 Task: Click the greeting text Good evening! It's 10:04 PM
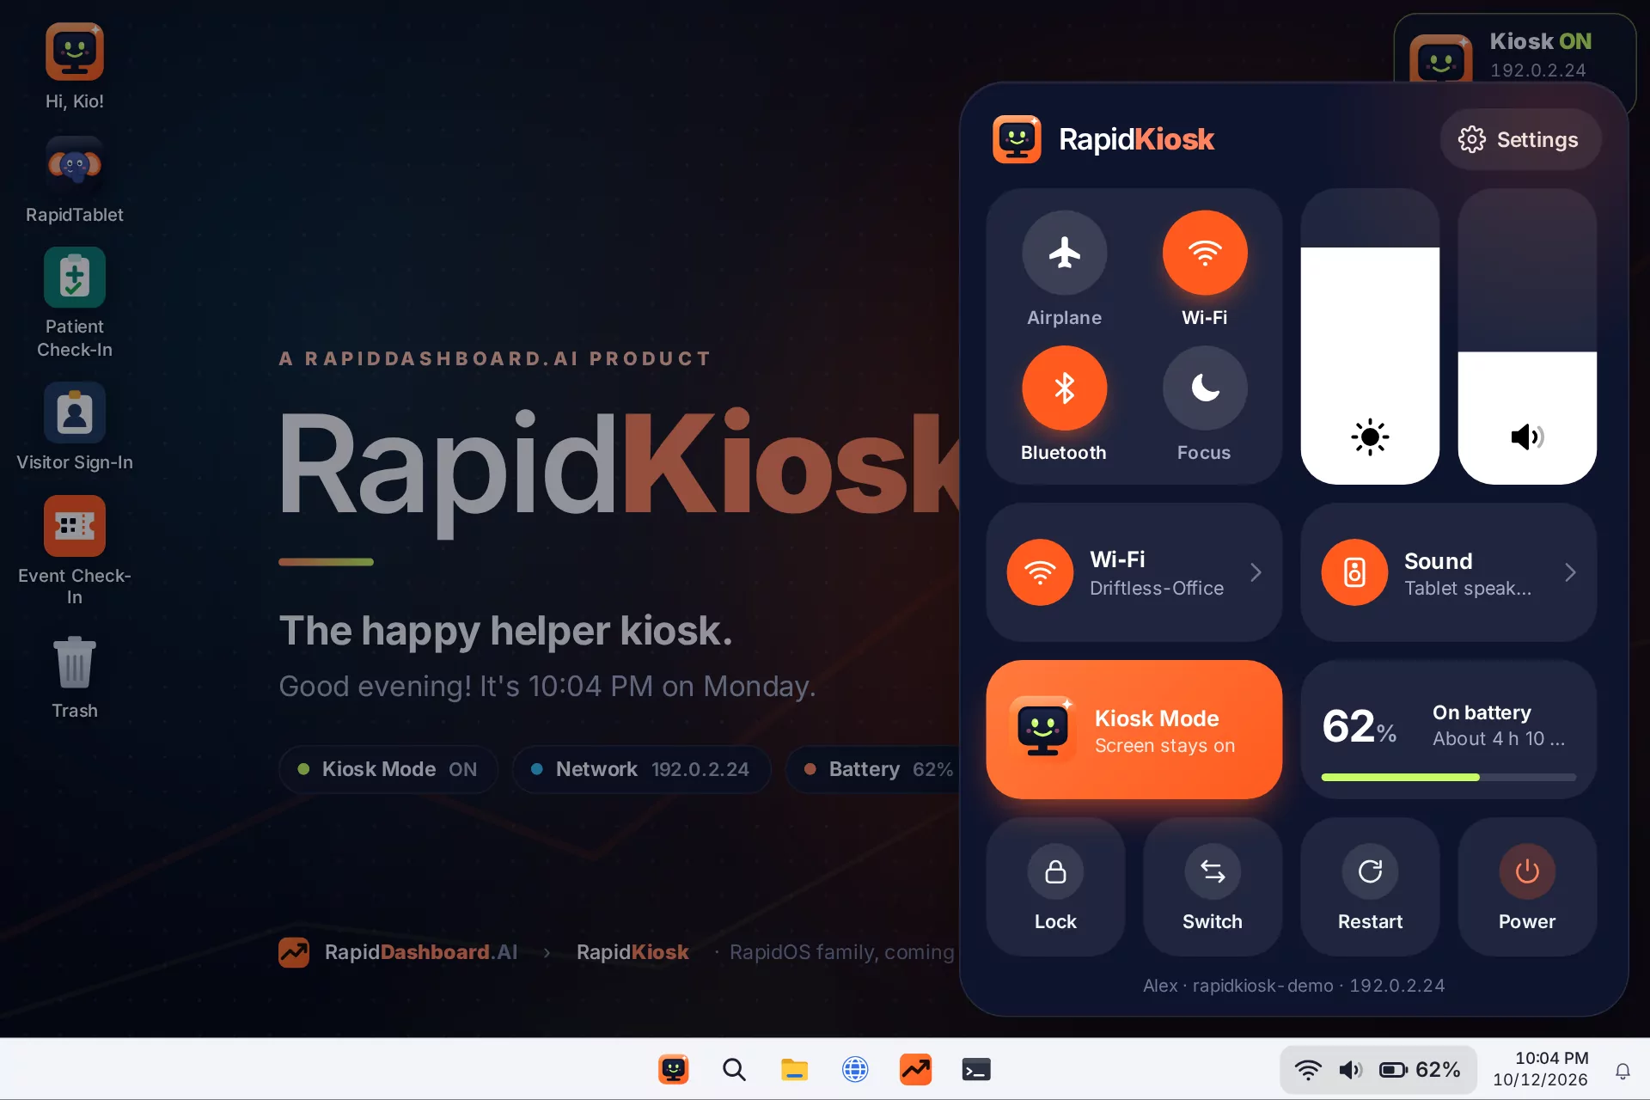click(547, 687)
